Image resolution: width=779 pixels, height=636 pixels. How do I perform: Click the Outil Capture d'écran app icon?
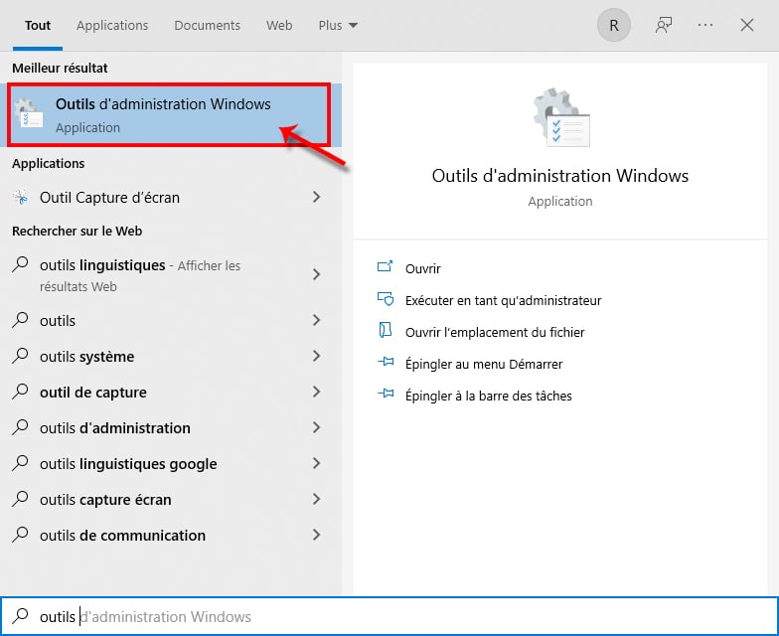pos(20,197)
